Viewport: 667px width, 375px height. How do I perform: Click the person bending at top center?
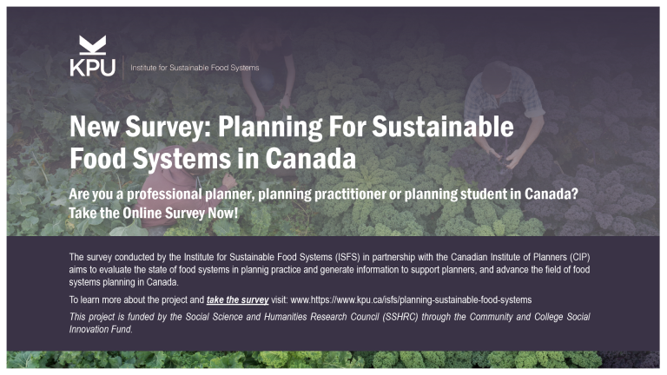(264, 65)
